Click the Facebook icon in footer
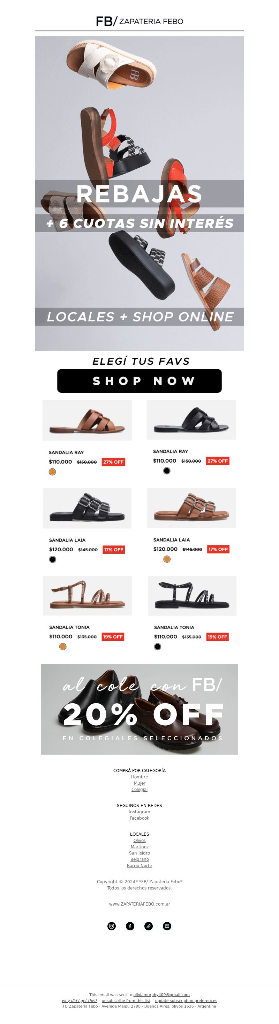Viewport: 279px width, 1024px height. 130,926
